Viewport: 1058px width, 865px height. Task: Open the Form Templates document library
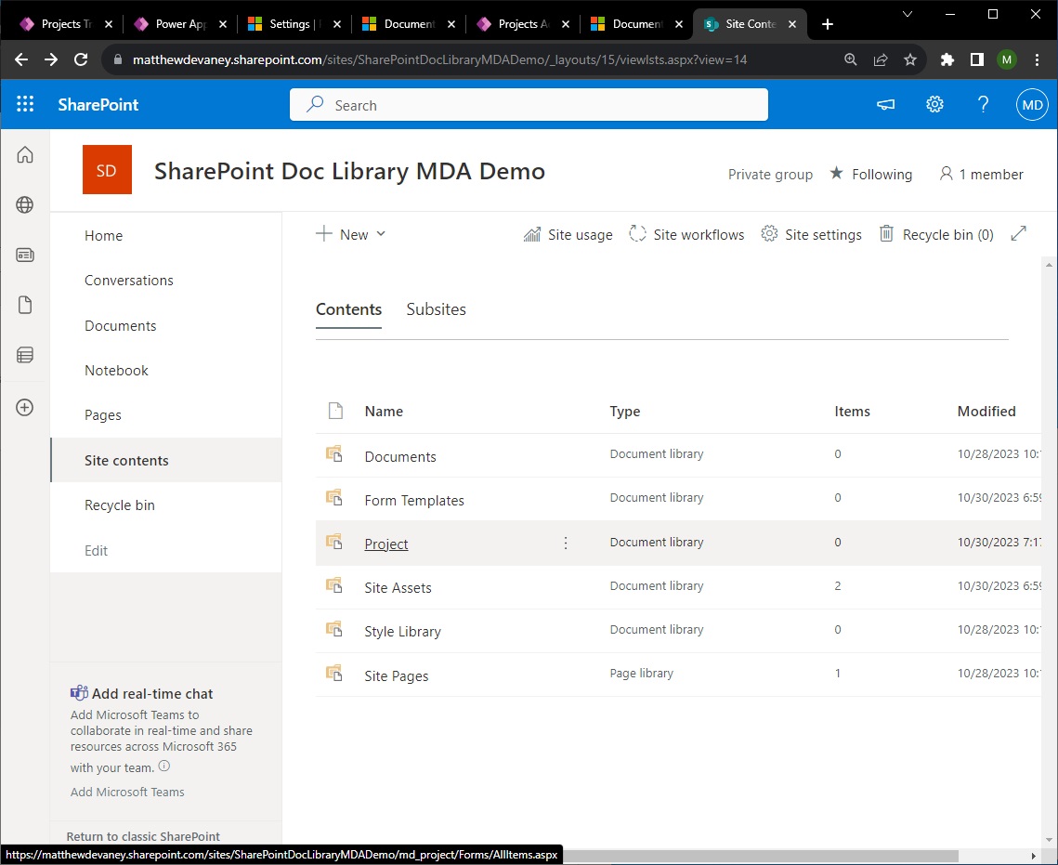pyautogui.click(x=414, y=500)
